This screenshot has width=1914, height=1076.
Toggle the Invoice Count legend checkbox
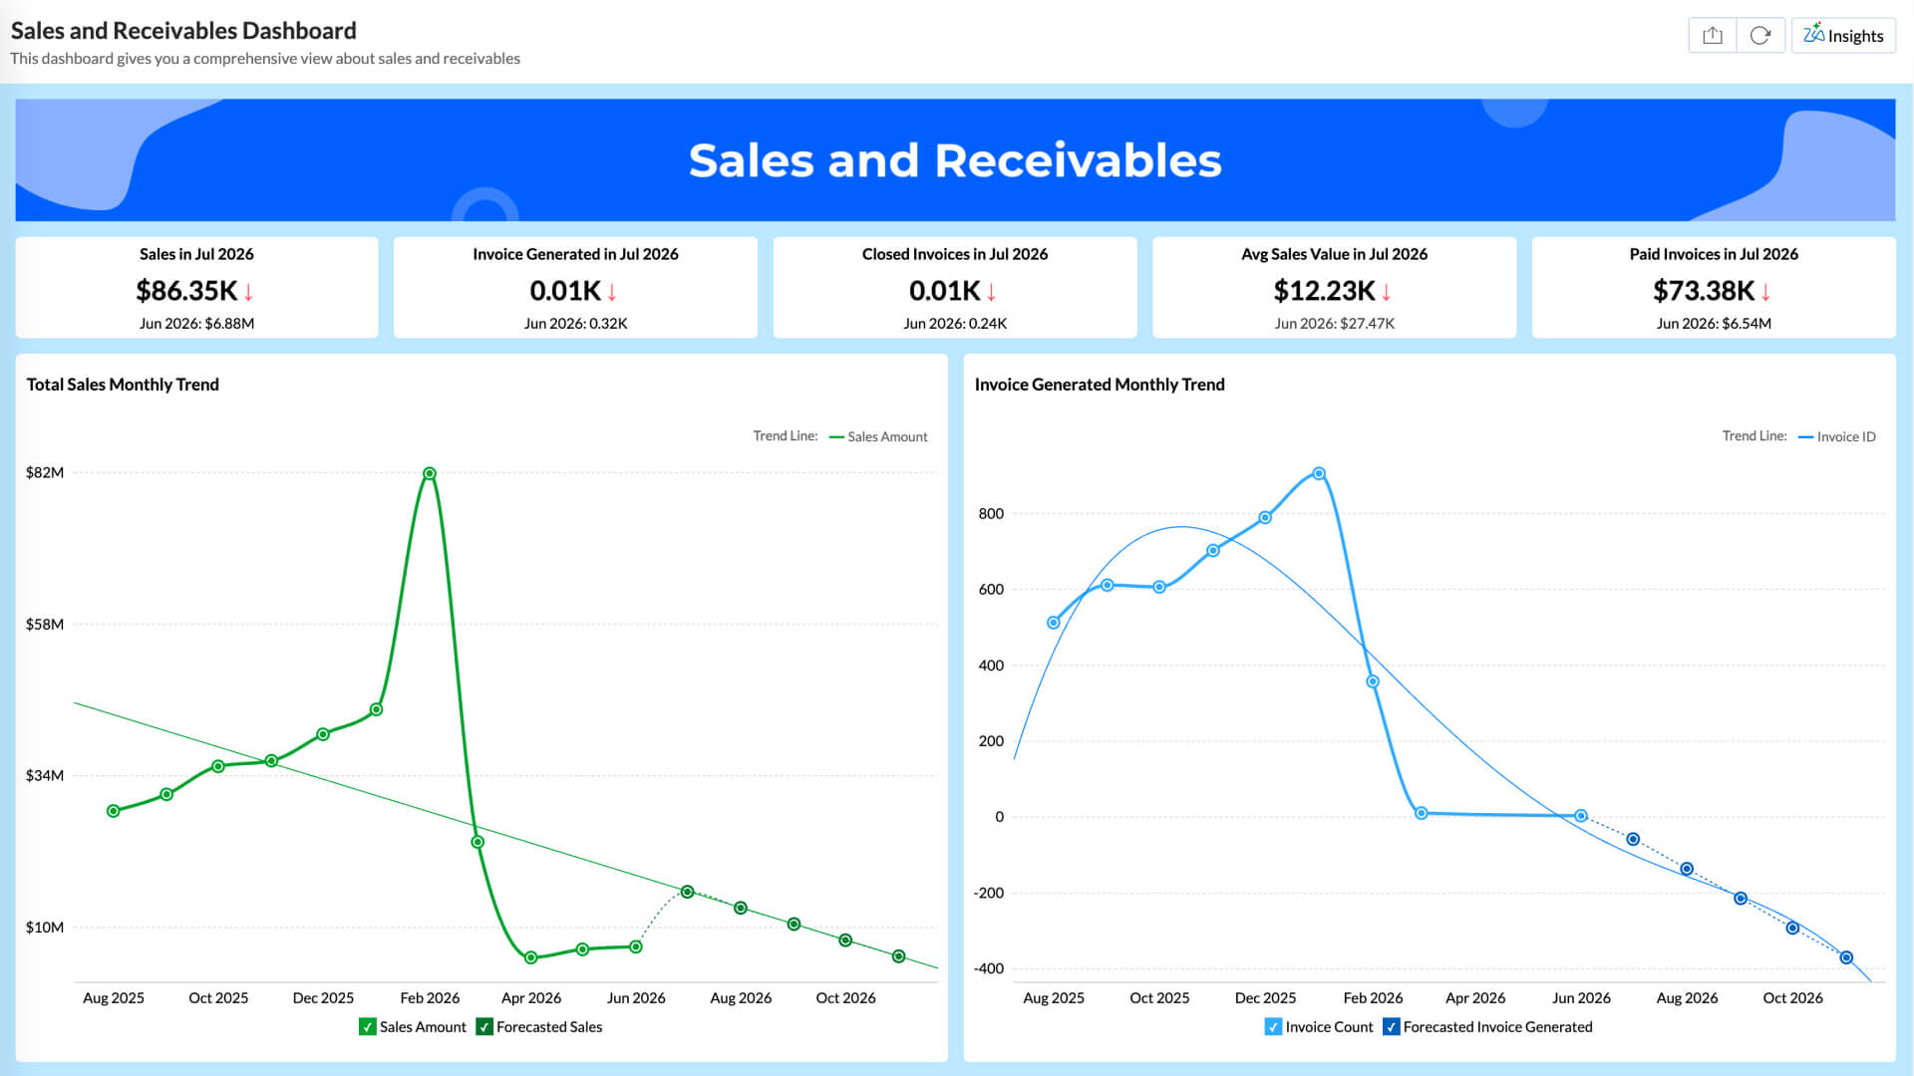[x=1273, y=1027]
